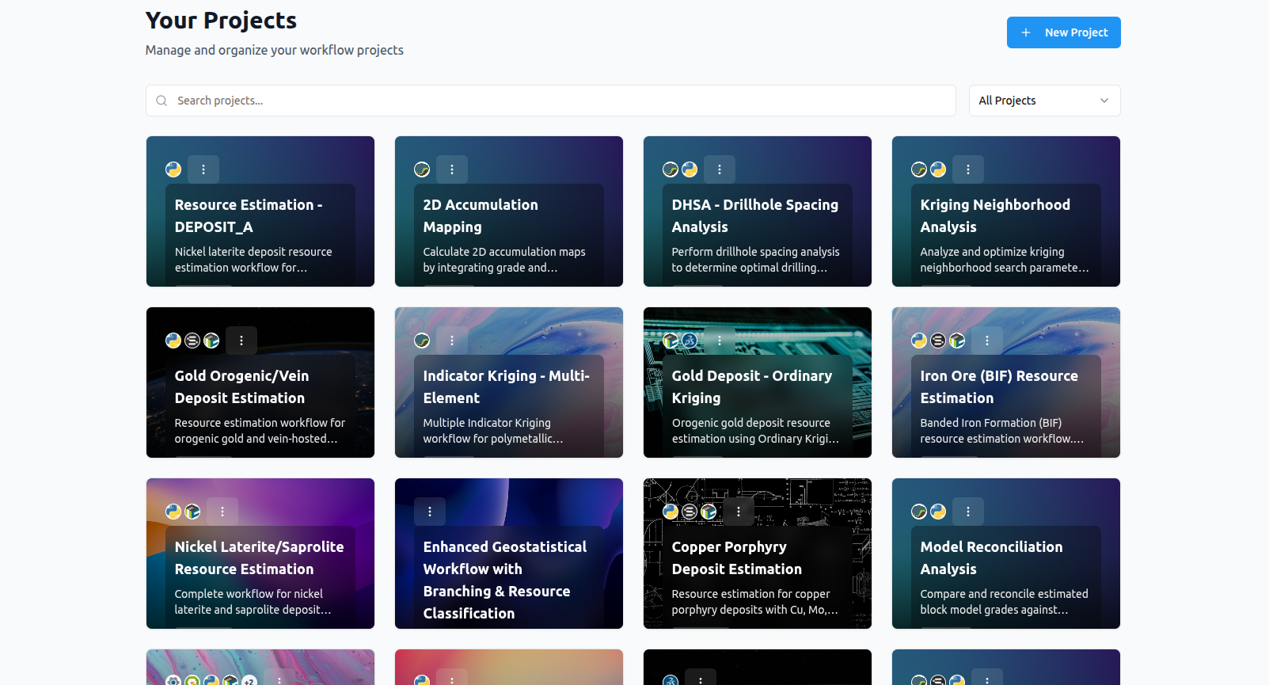Open options menu on Nickel Laterite/Saprolite card
Viewport: 1269px width, 685px height.
point(222,512)
